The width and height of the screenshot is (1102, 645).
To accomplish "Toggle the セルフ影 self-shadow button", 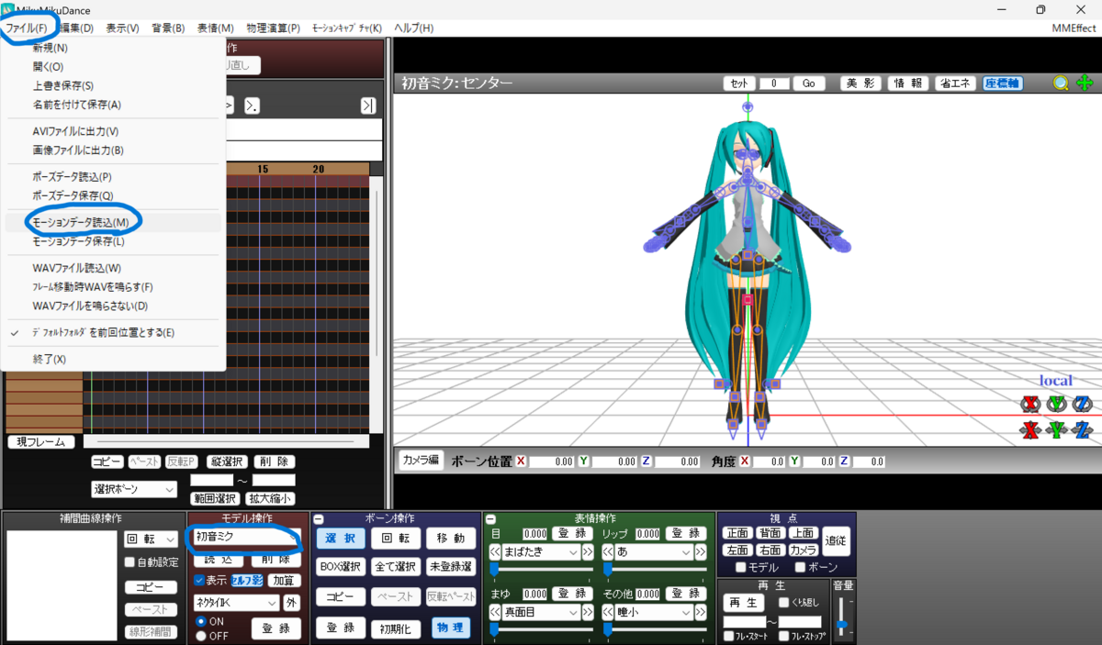I will 246,580.
